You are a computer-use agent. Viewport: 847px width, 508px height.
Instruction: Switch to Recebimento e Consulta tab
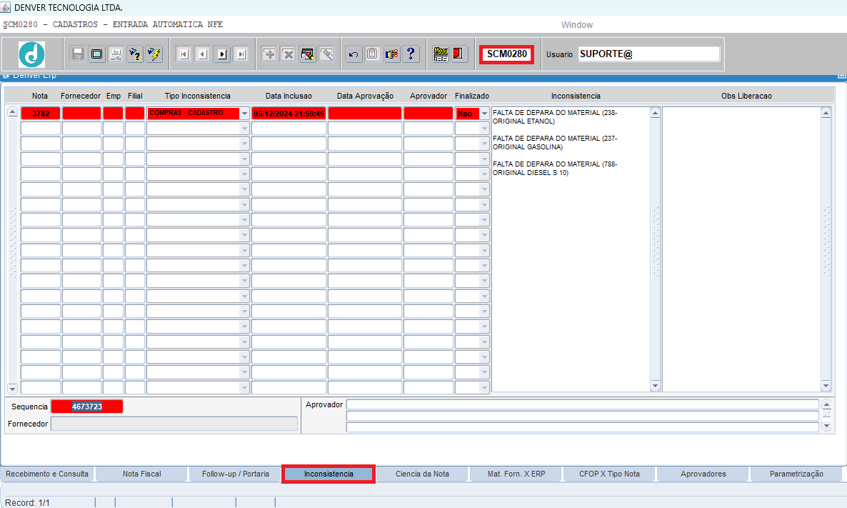tap(47, 474)
